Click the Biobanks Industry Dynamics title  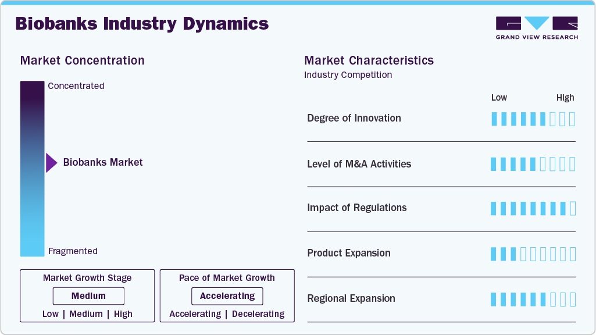tap(142, 24)
